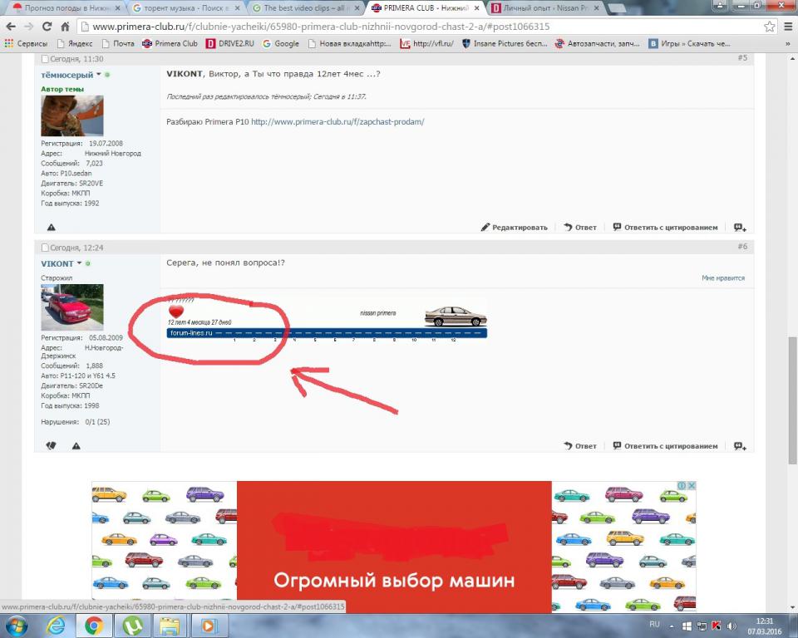Report post #6 with warning triangle

[76, 446]
